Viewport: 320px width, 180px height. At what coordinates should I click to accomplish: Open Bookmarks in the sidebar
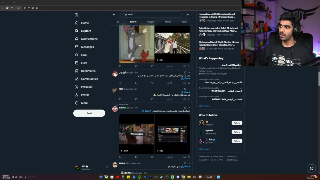point(85,71)
